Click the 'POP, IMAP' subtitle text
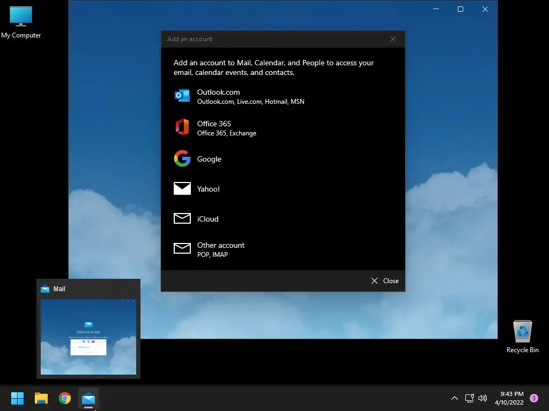The image size is (549, 411). pyautogui.click(x=212, y=255)
